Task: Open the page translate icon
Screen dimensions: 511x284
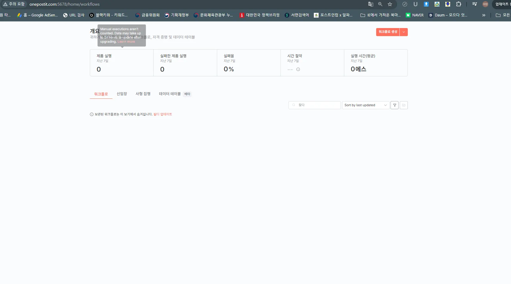Action: (x=370, y=4)
